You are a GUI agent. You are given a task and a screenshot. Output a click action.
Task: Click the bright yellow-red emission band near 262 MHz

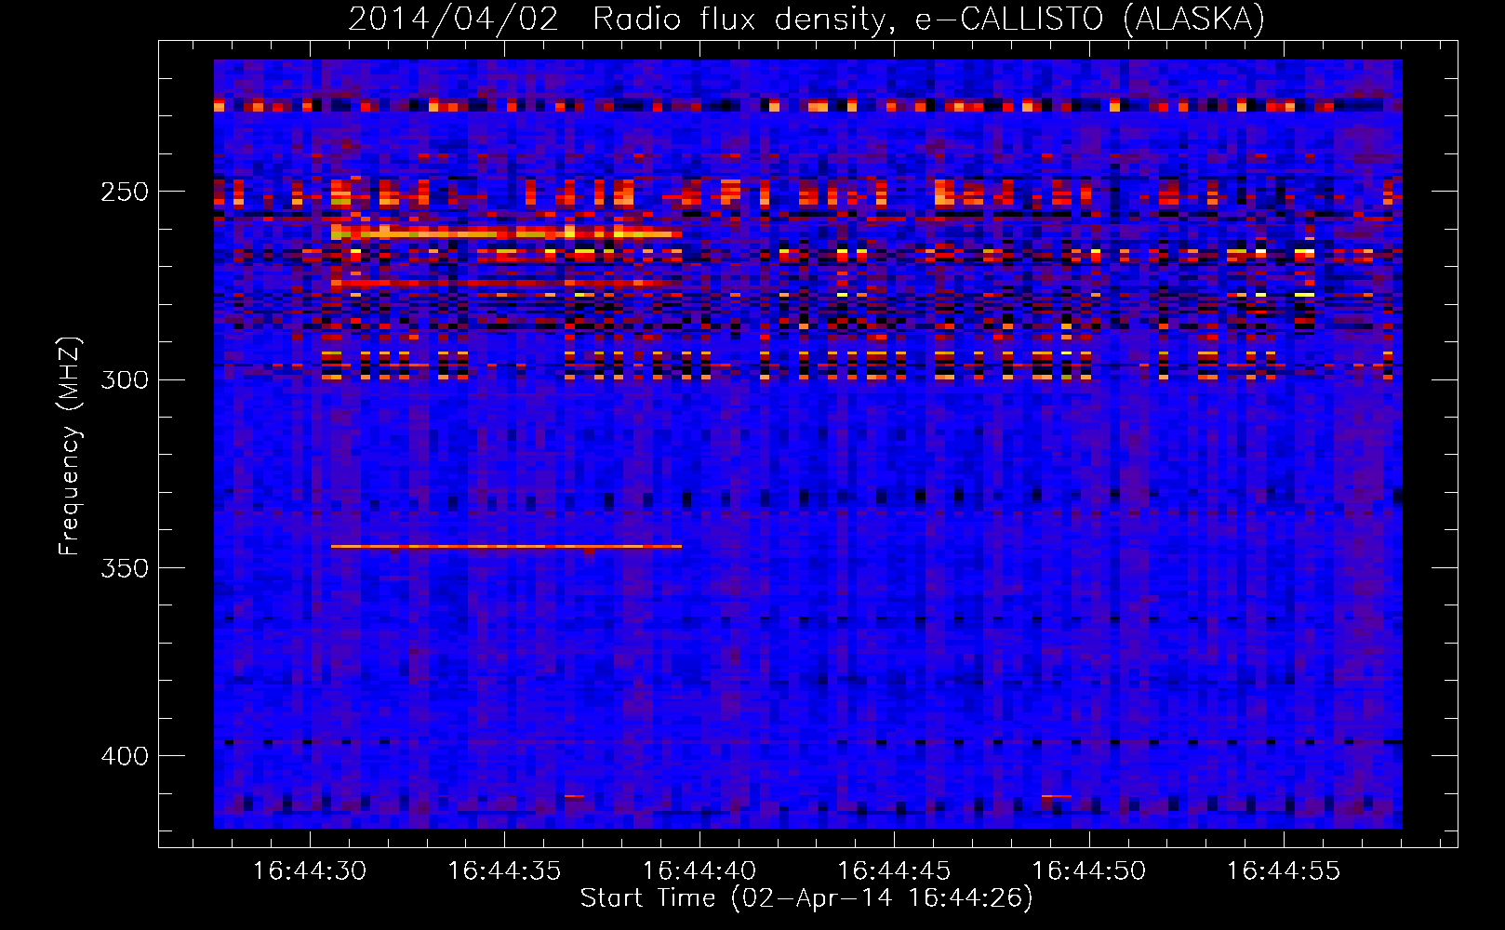point(506,233)
